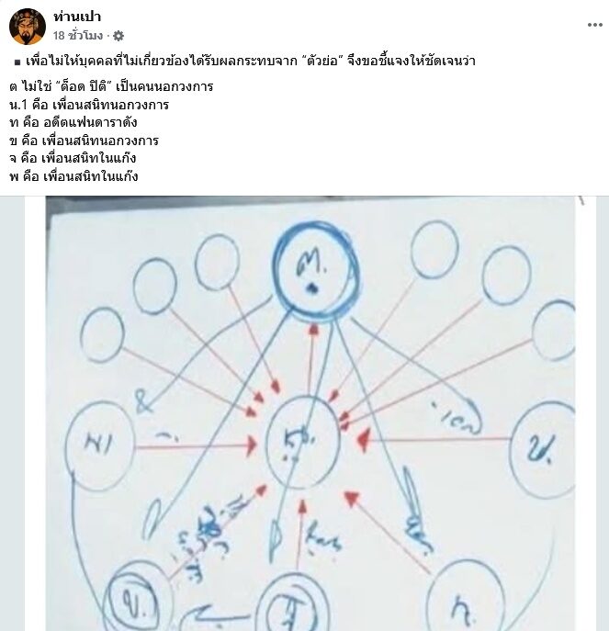Click the line "ต ไม่ใช่ ต๊อด ปิติ"
The width and height of the screenshot is (609, 631).
111,86
